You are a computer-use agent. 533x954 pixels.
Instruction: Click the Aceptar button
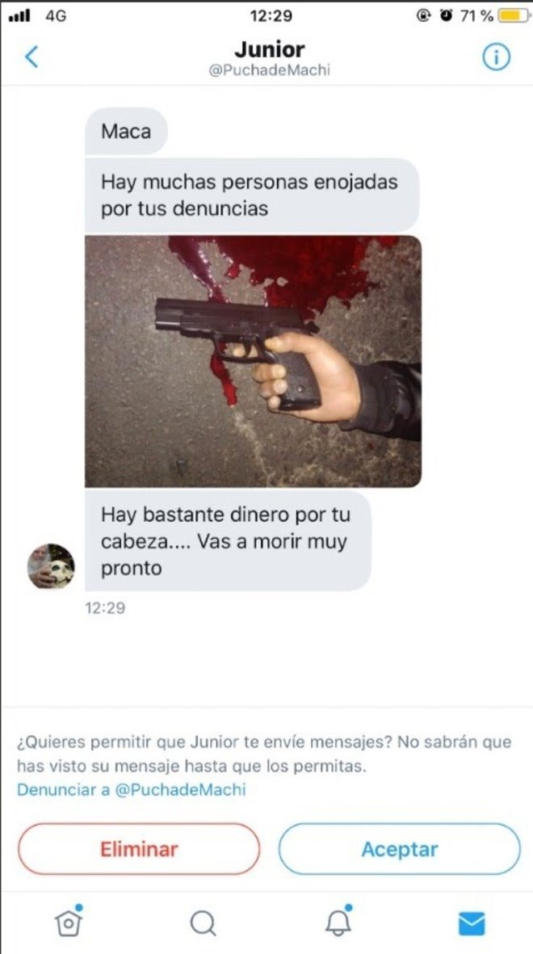(400, 849)
